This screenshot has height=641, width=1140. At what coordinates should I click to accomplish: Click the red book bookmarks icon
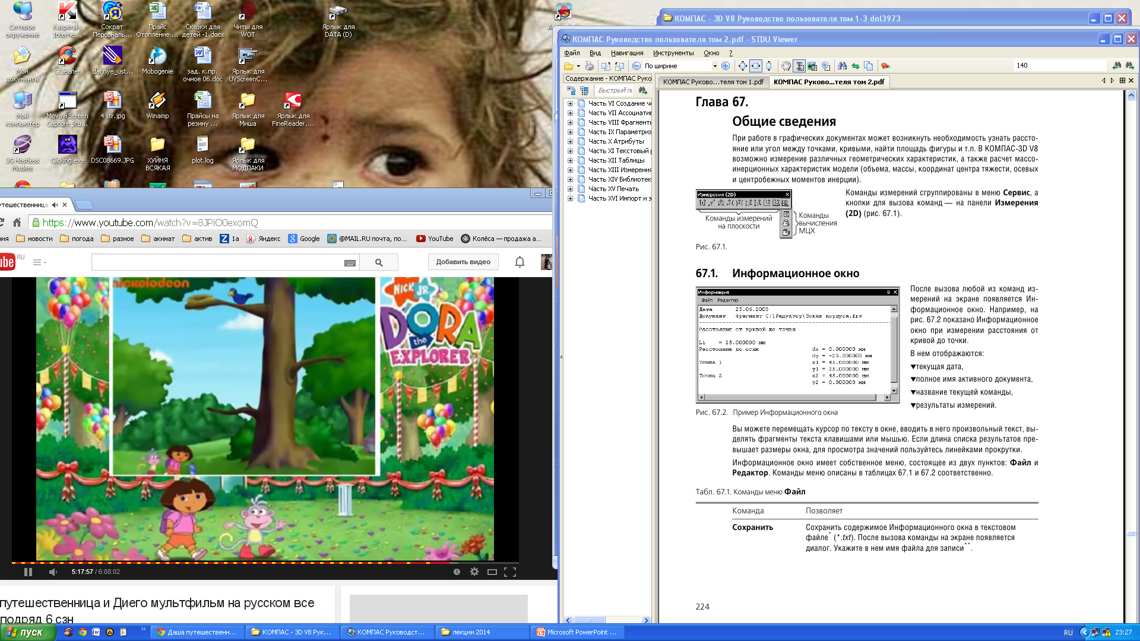[885, 66]
